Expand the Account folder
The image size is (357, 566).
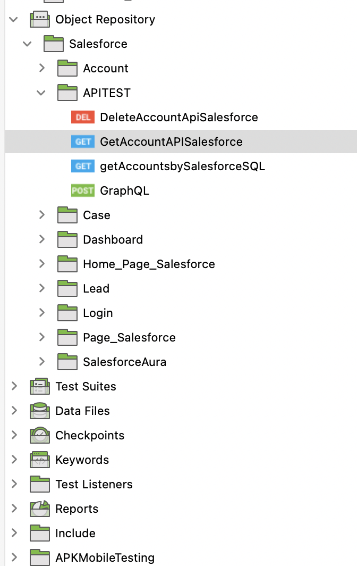tap(42, 68)
